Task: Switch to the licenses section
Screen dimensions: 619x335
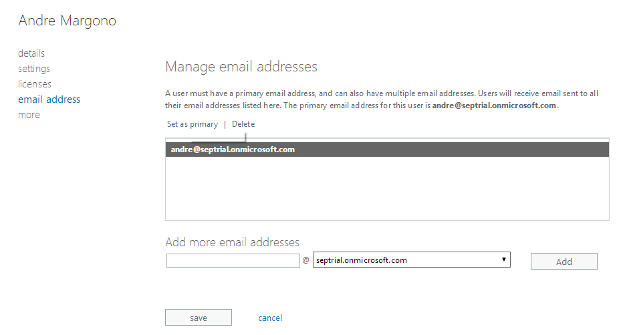Action: pyautogui.click(x=35, y=84)
